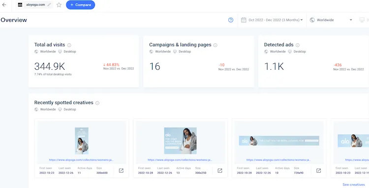Image resolution: width=369 pixels, height=188 pixels.
Task: Click the 44.83% decrease figure
Action: point(111,64)
